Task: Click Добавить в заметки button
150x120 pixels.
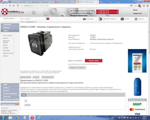Action: [77, 68]
